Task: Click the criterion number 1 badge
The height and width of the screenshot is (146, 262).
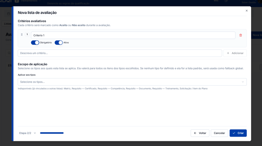Action: [x=27, y=34]
